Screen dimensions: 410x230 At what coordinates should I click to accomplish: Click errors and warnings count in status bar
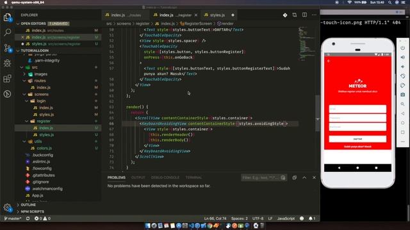(x=43, y=218)
